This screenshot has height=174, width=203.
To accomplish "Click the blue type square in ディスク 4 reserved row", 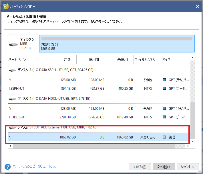I will click(164, 108).
